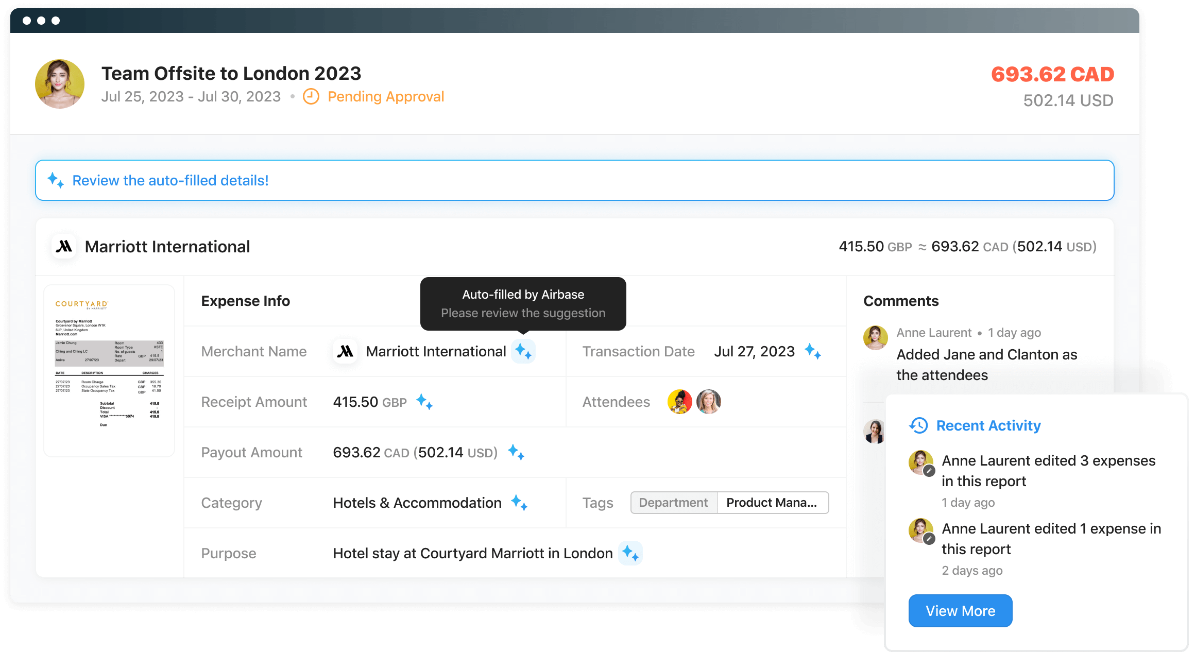Click the Recent Activity clock icon
Screen dimensions: 1195x652
pos(916,425)
